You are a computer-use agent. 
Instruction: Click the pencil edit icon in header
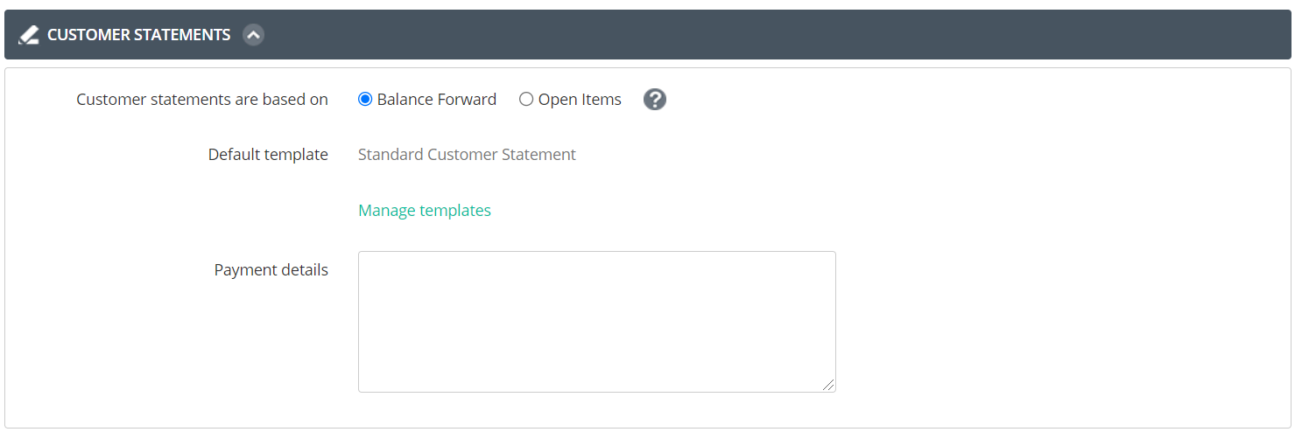click(x=29, y=35)
